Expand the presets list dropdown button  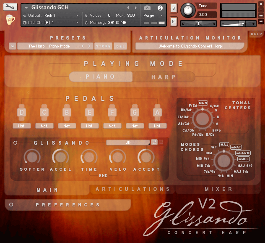pos(13,46)
